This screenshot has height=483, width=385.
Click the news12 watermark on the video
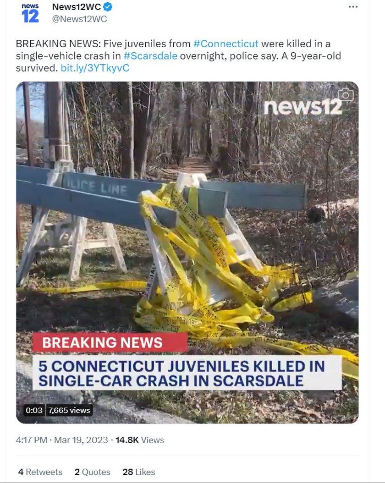[x=303, y=107]
